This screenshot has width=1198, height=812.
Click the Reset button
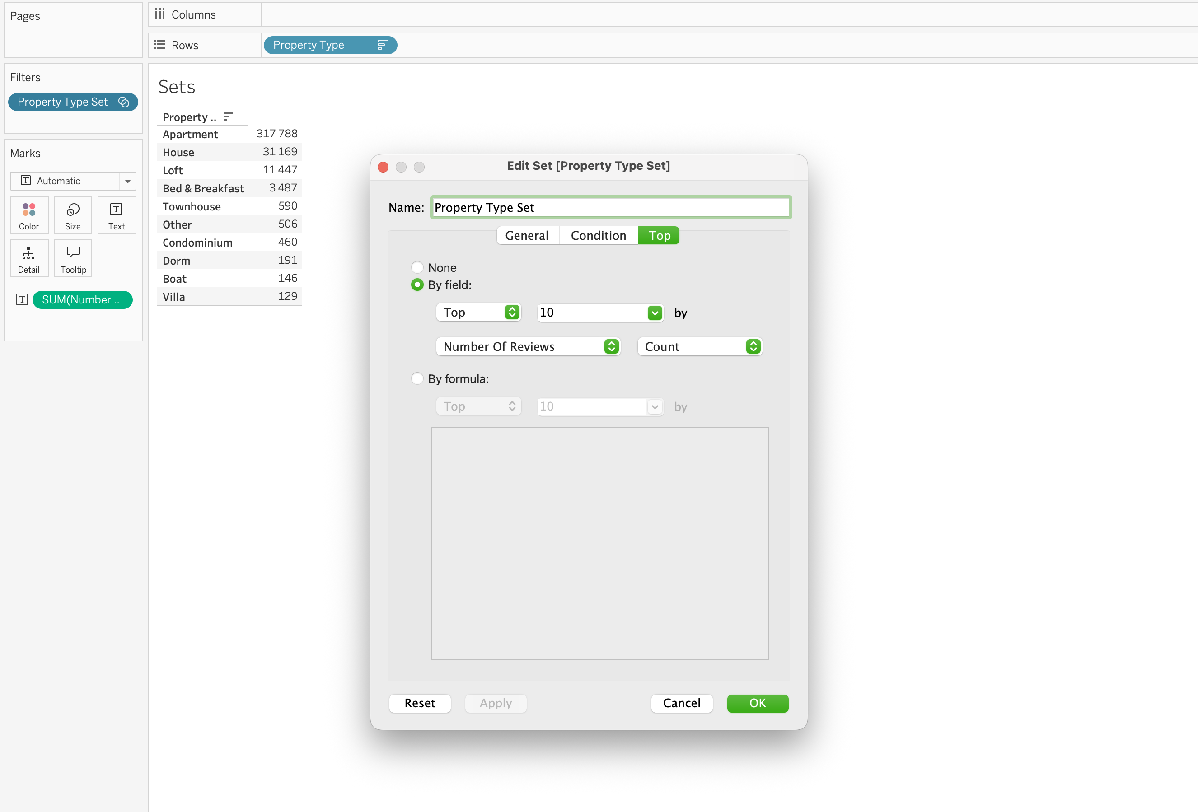click(x=420, y=703)
